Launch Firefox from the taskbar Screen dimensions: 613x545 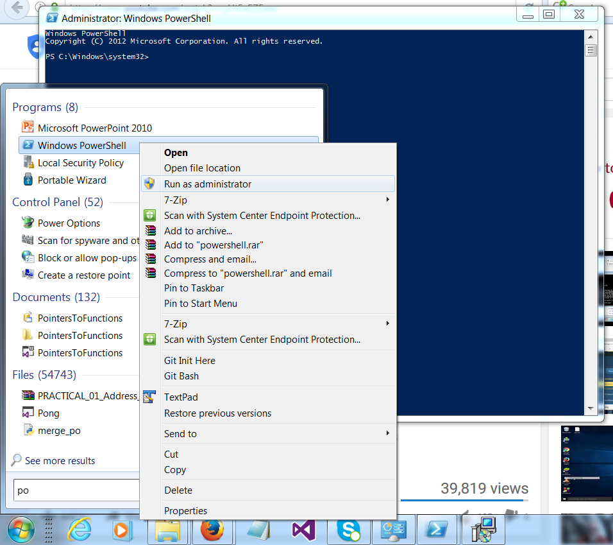click(212, 530)
